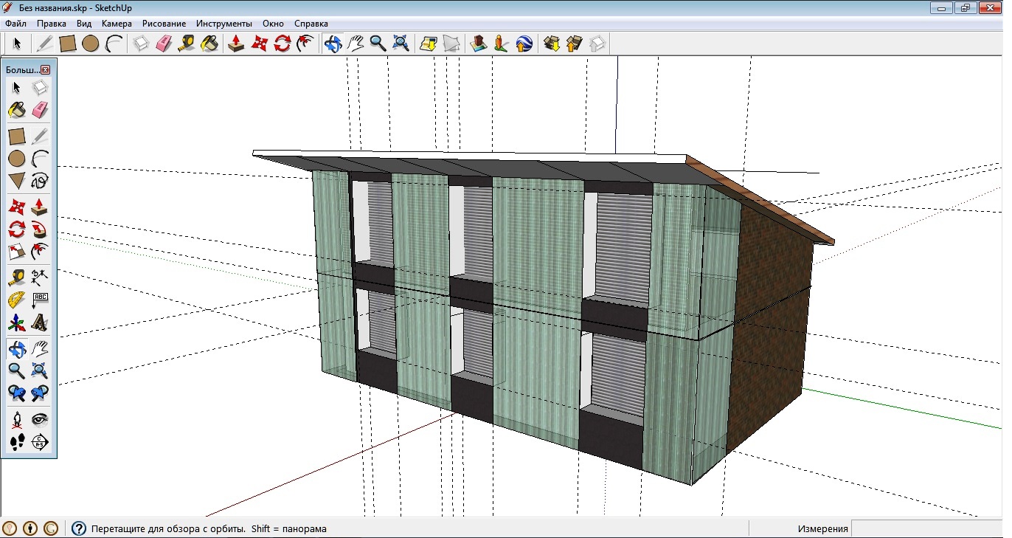1012x538 pixels.
Task: Close the floating Больш... toolbar panel
Action: point(45,69)
